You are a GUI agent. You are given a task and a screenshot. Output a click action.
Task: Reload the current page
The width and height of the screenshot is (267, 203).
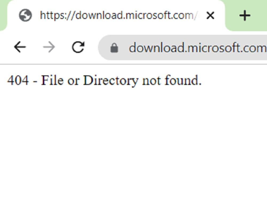click(x=78, y=47)
